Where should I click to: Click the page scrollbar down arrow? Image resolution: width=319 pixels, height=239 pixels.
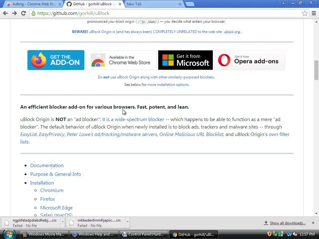[316, 213]
